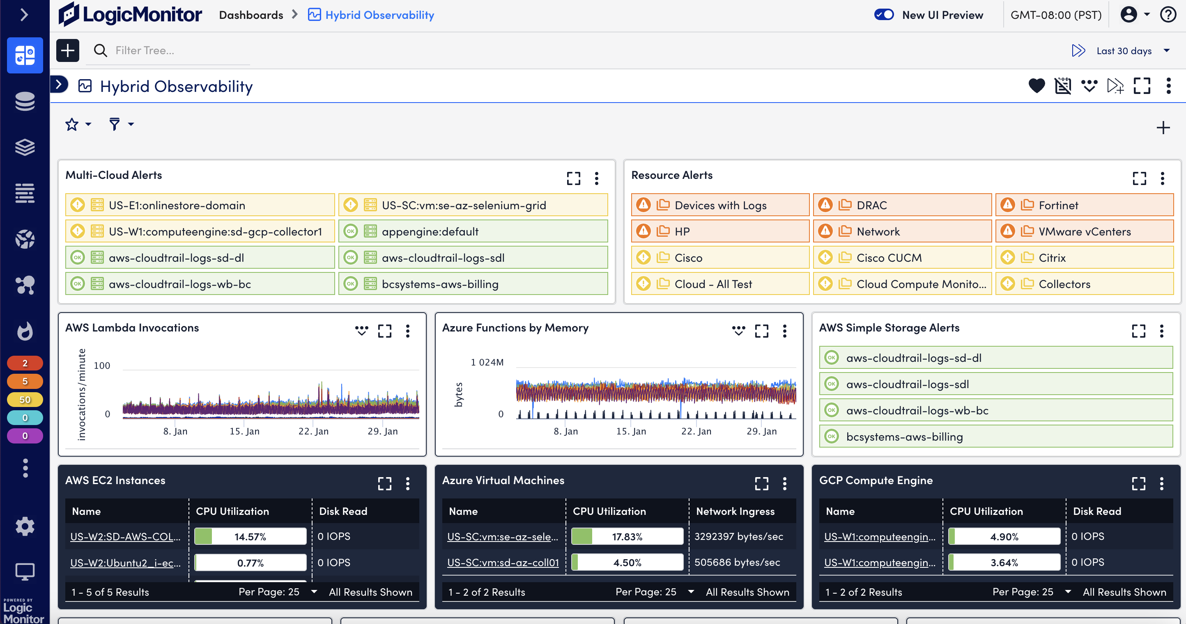The height and width of the screenshot is (624, 1186).
Task: Collapse the dashboard tree panel with the chevron
Action: coord(58,85)
